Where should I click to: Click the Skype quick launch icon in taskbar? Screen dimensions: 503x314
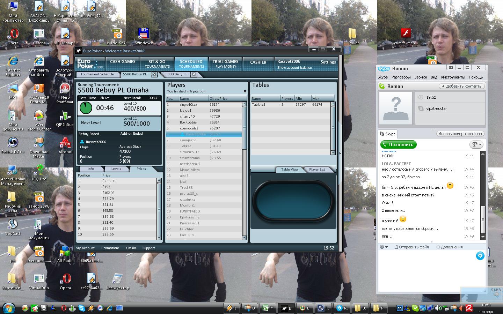tap(82, 308)
